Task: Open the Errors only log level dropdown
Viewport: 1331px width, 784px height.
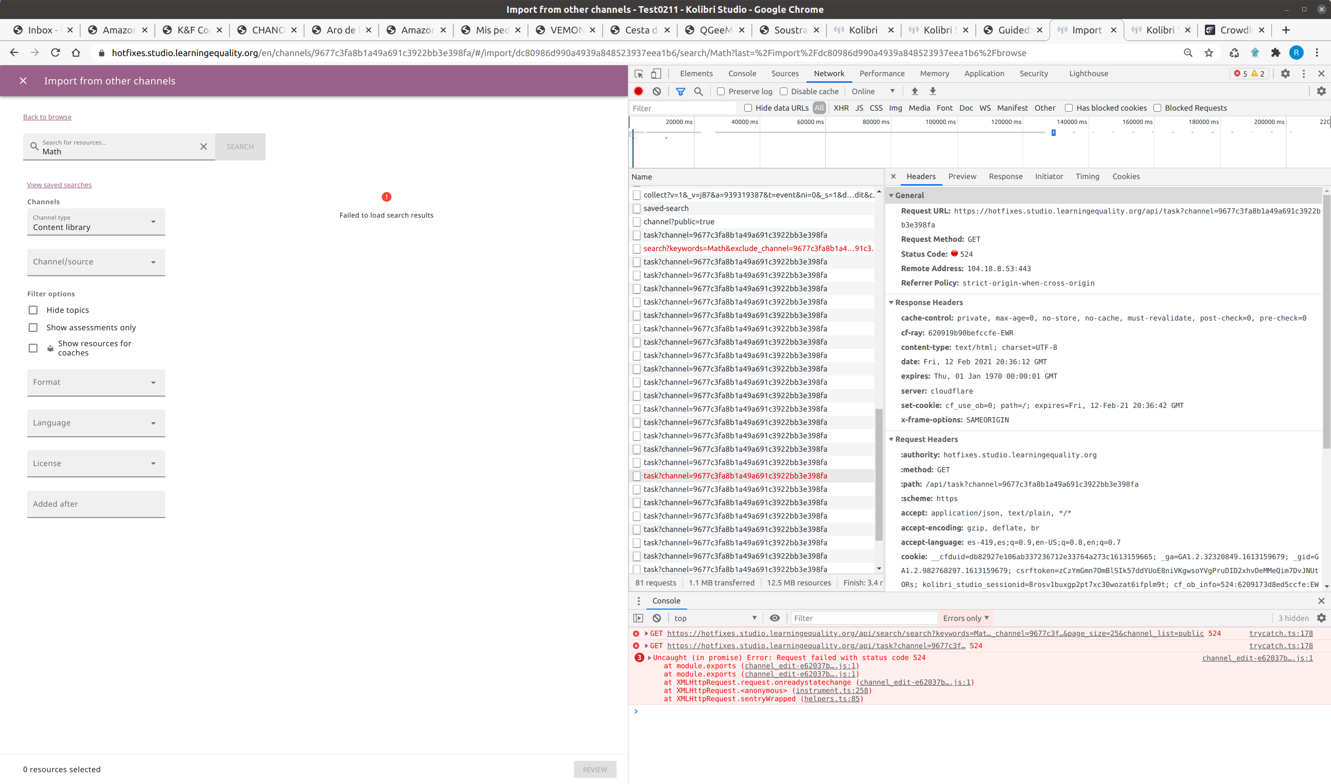Action: point(965,618)
